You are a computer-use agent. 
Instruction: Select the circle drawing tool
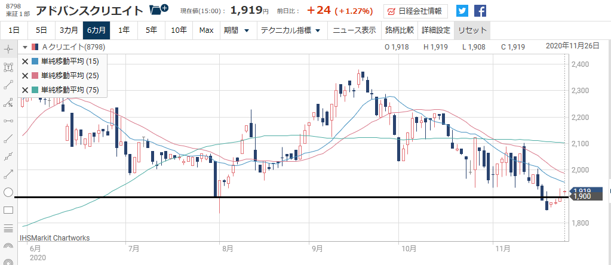tap(8, 192)
